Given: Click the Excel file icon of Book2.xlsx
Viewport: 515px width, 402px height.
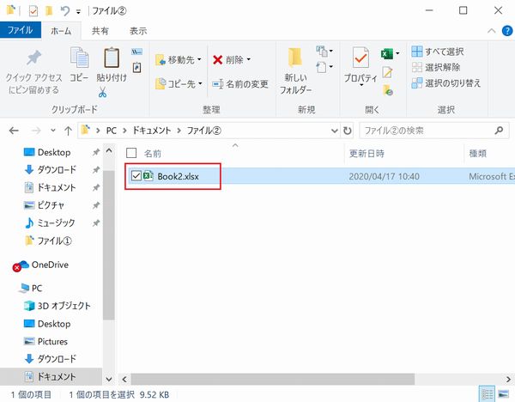Looking at the screenshot, I should pyautogui.click(x=148, y=176).
